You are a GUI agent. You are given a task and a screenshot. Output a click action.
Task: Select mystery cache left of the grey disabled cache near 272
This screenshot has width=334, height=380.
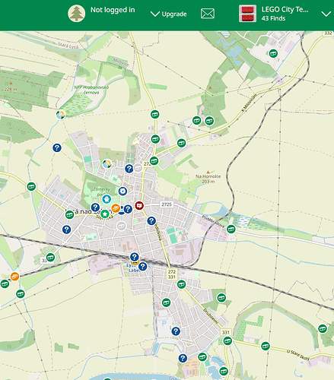click(129, 169)
